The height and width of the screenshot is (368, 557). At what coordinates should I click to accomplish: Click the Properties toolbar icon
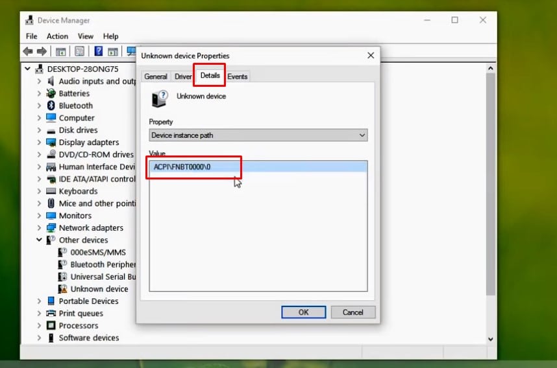coord(80,51)
